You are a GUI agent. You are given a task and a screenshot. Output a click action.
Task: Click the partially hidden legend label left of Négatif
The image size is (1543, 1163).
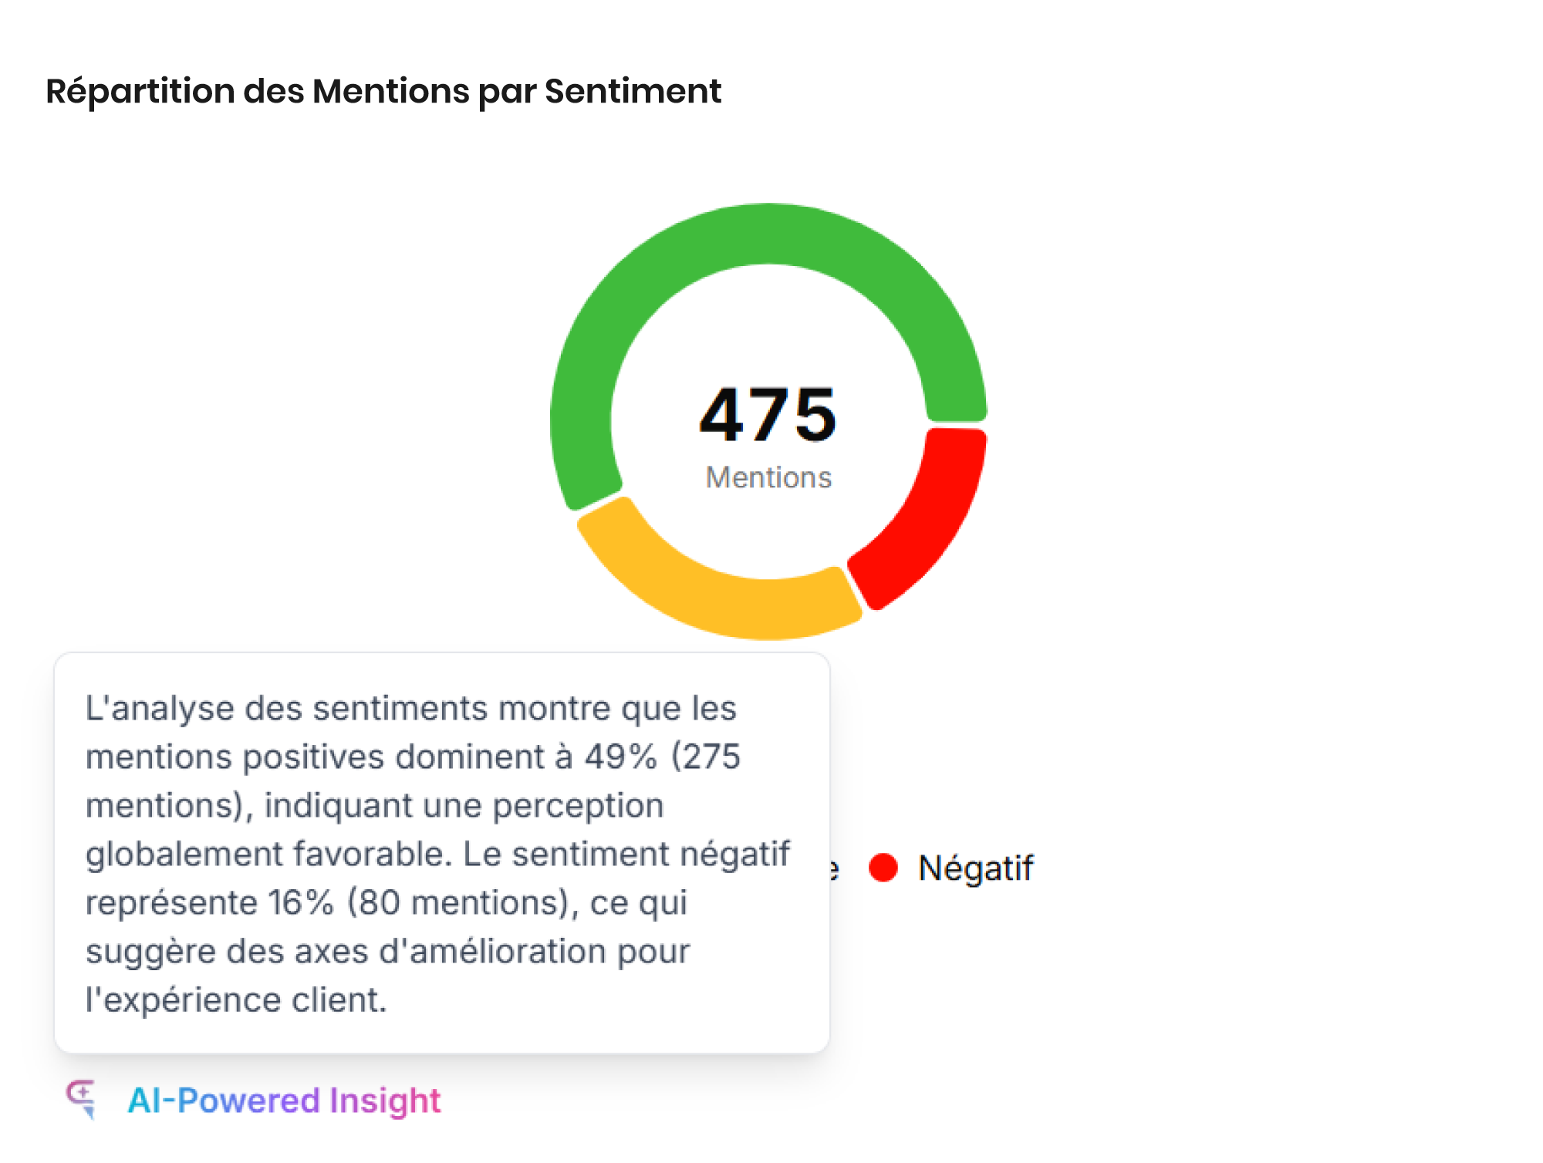(834, 869)
